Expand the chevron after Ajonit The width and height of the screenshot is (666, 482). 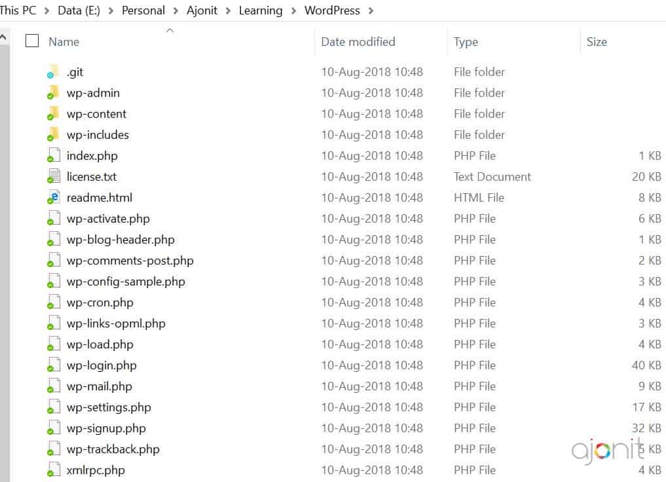[228, 10]
